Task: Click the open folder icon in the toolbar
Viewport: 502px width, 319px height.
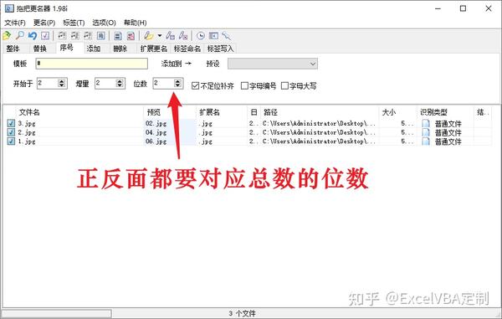Action: (x=7, y=35)
